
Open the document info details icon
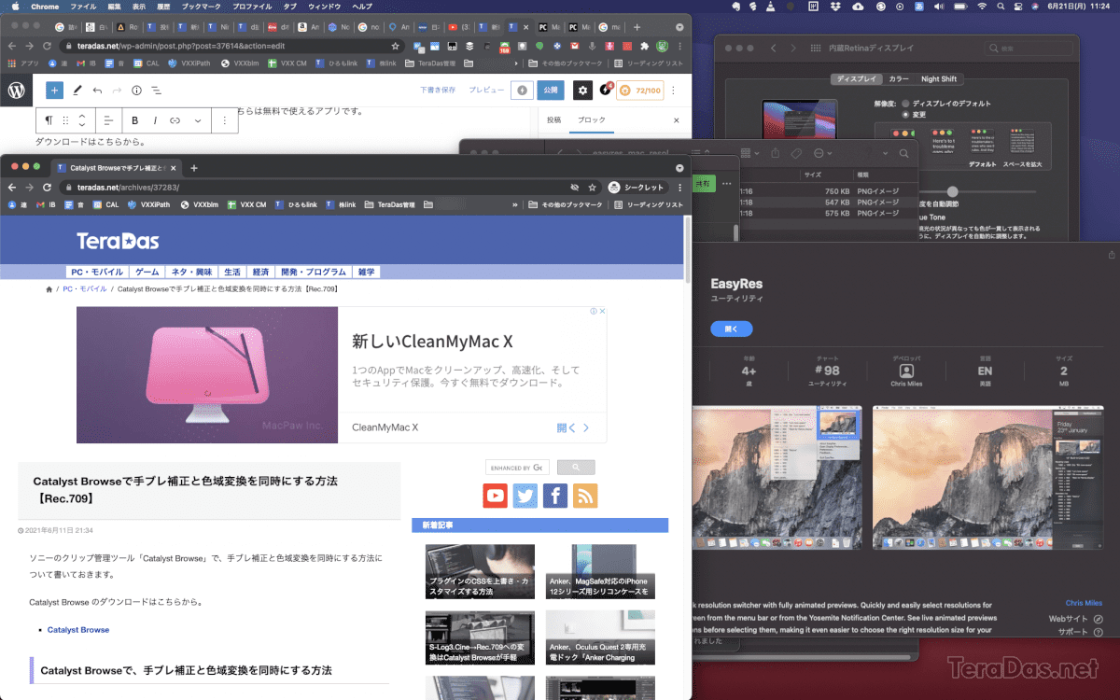coord(136,91)
